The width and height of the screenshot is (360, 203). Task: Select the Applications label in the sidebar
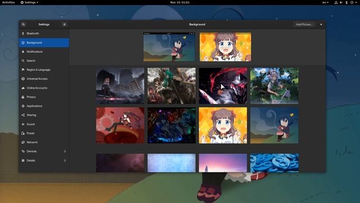(34, 106)
